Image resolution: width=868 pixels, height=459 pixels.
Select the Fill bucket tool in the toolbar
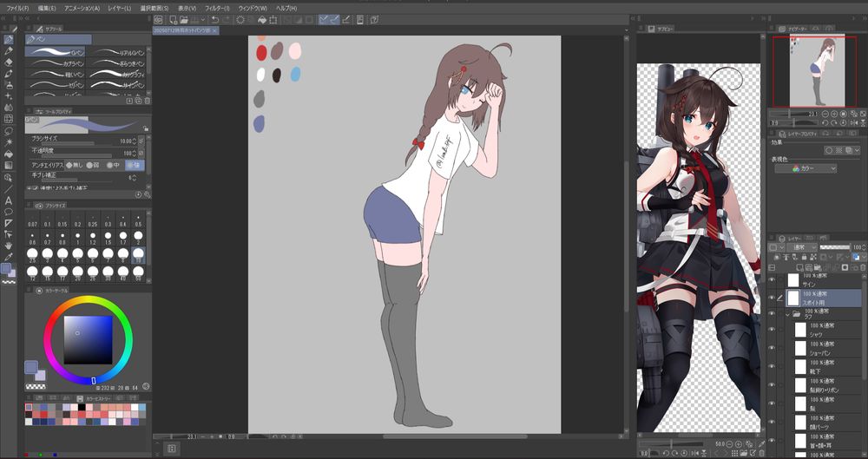[x=9, y=154]
